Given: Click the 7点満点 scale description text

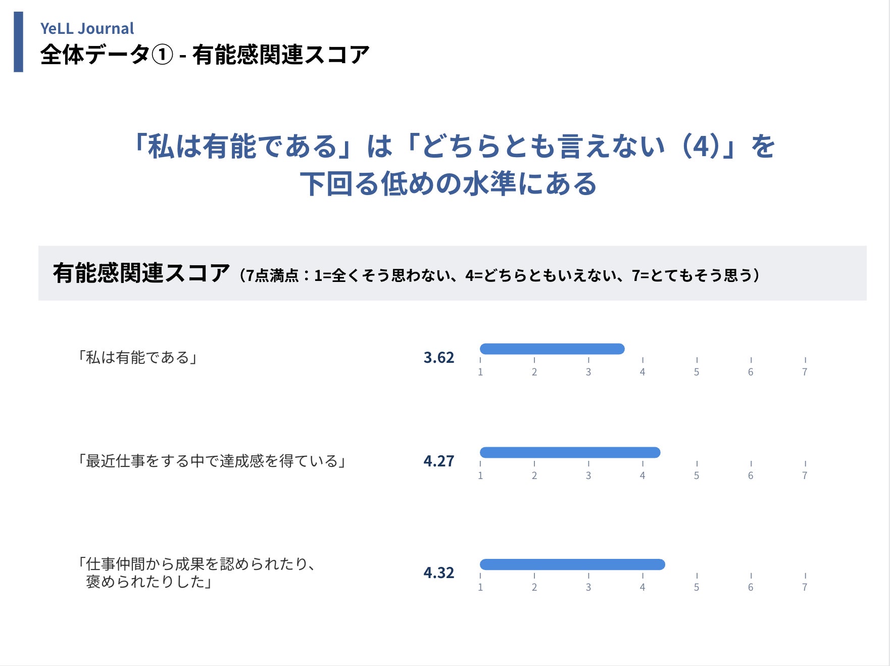Looking at the screenshot, I should pos(499,275).
